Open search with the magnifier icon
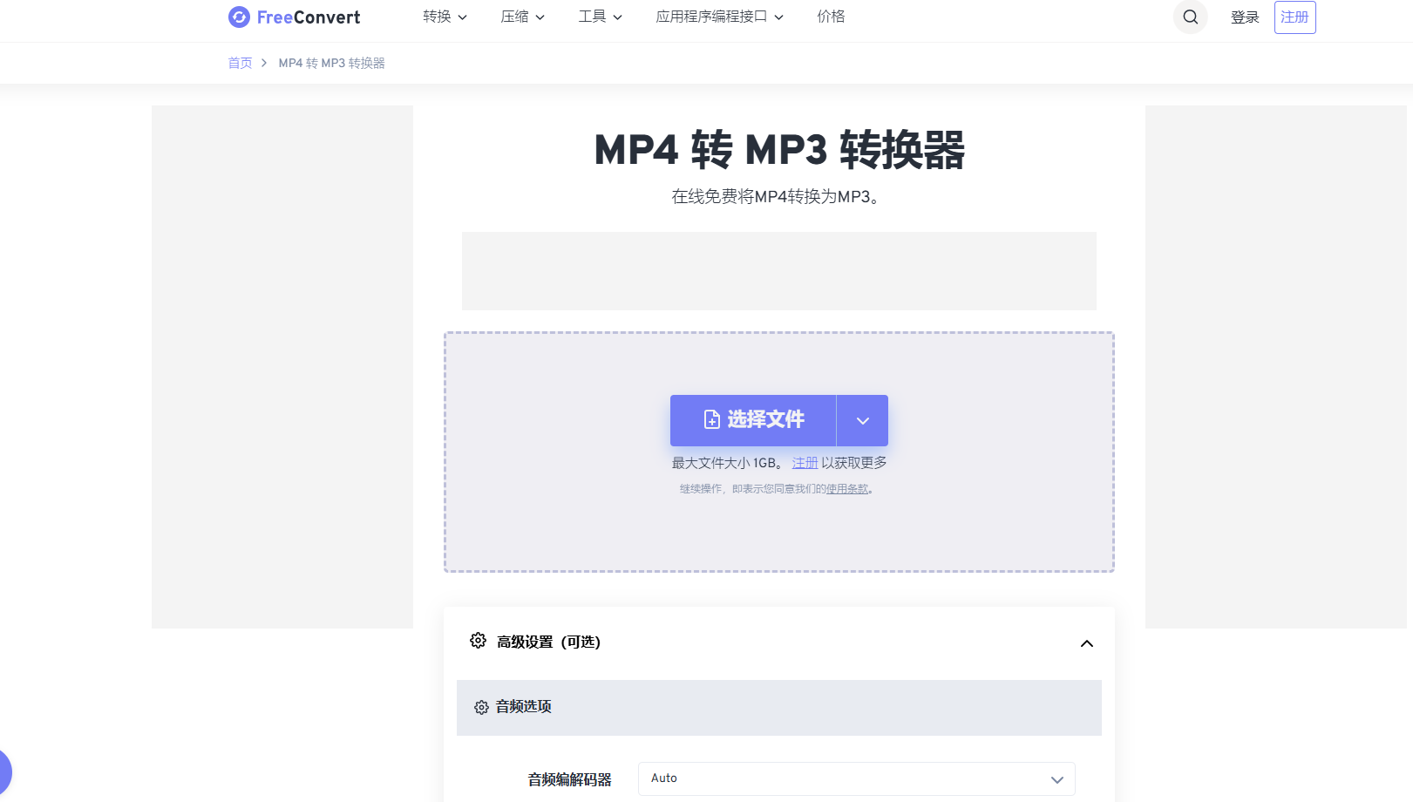 [x=1190, y=17]
